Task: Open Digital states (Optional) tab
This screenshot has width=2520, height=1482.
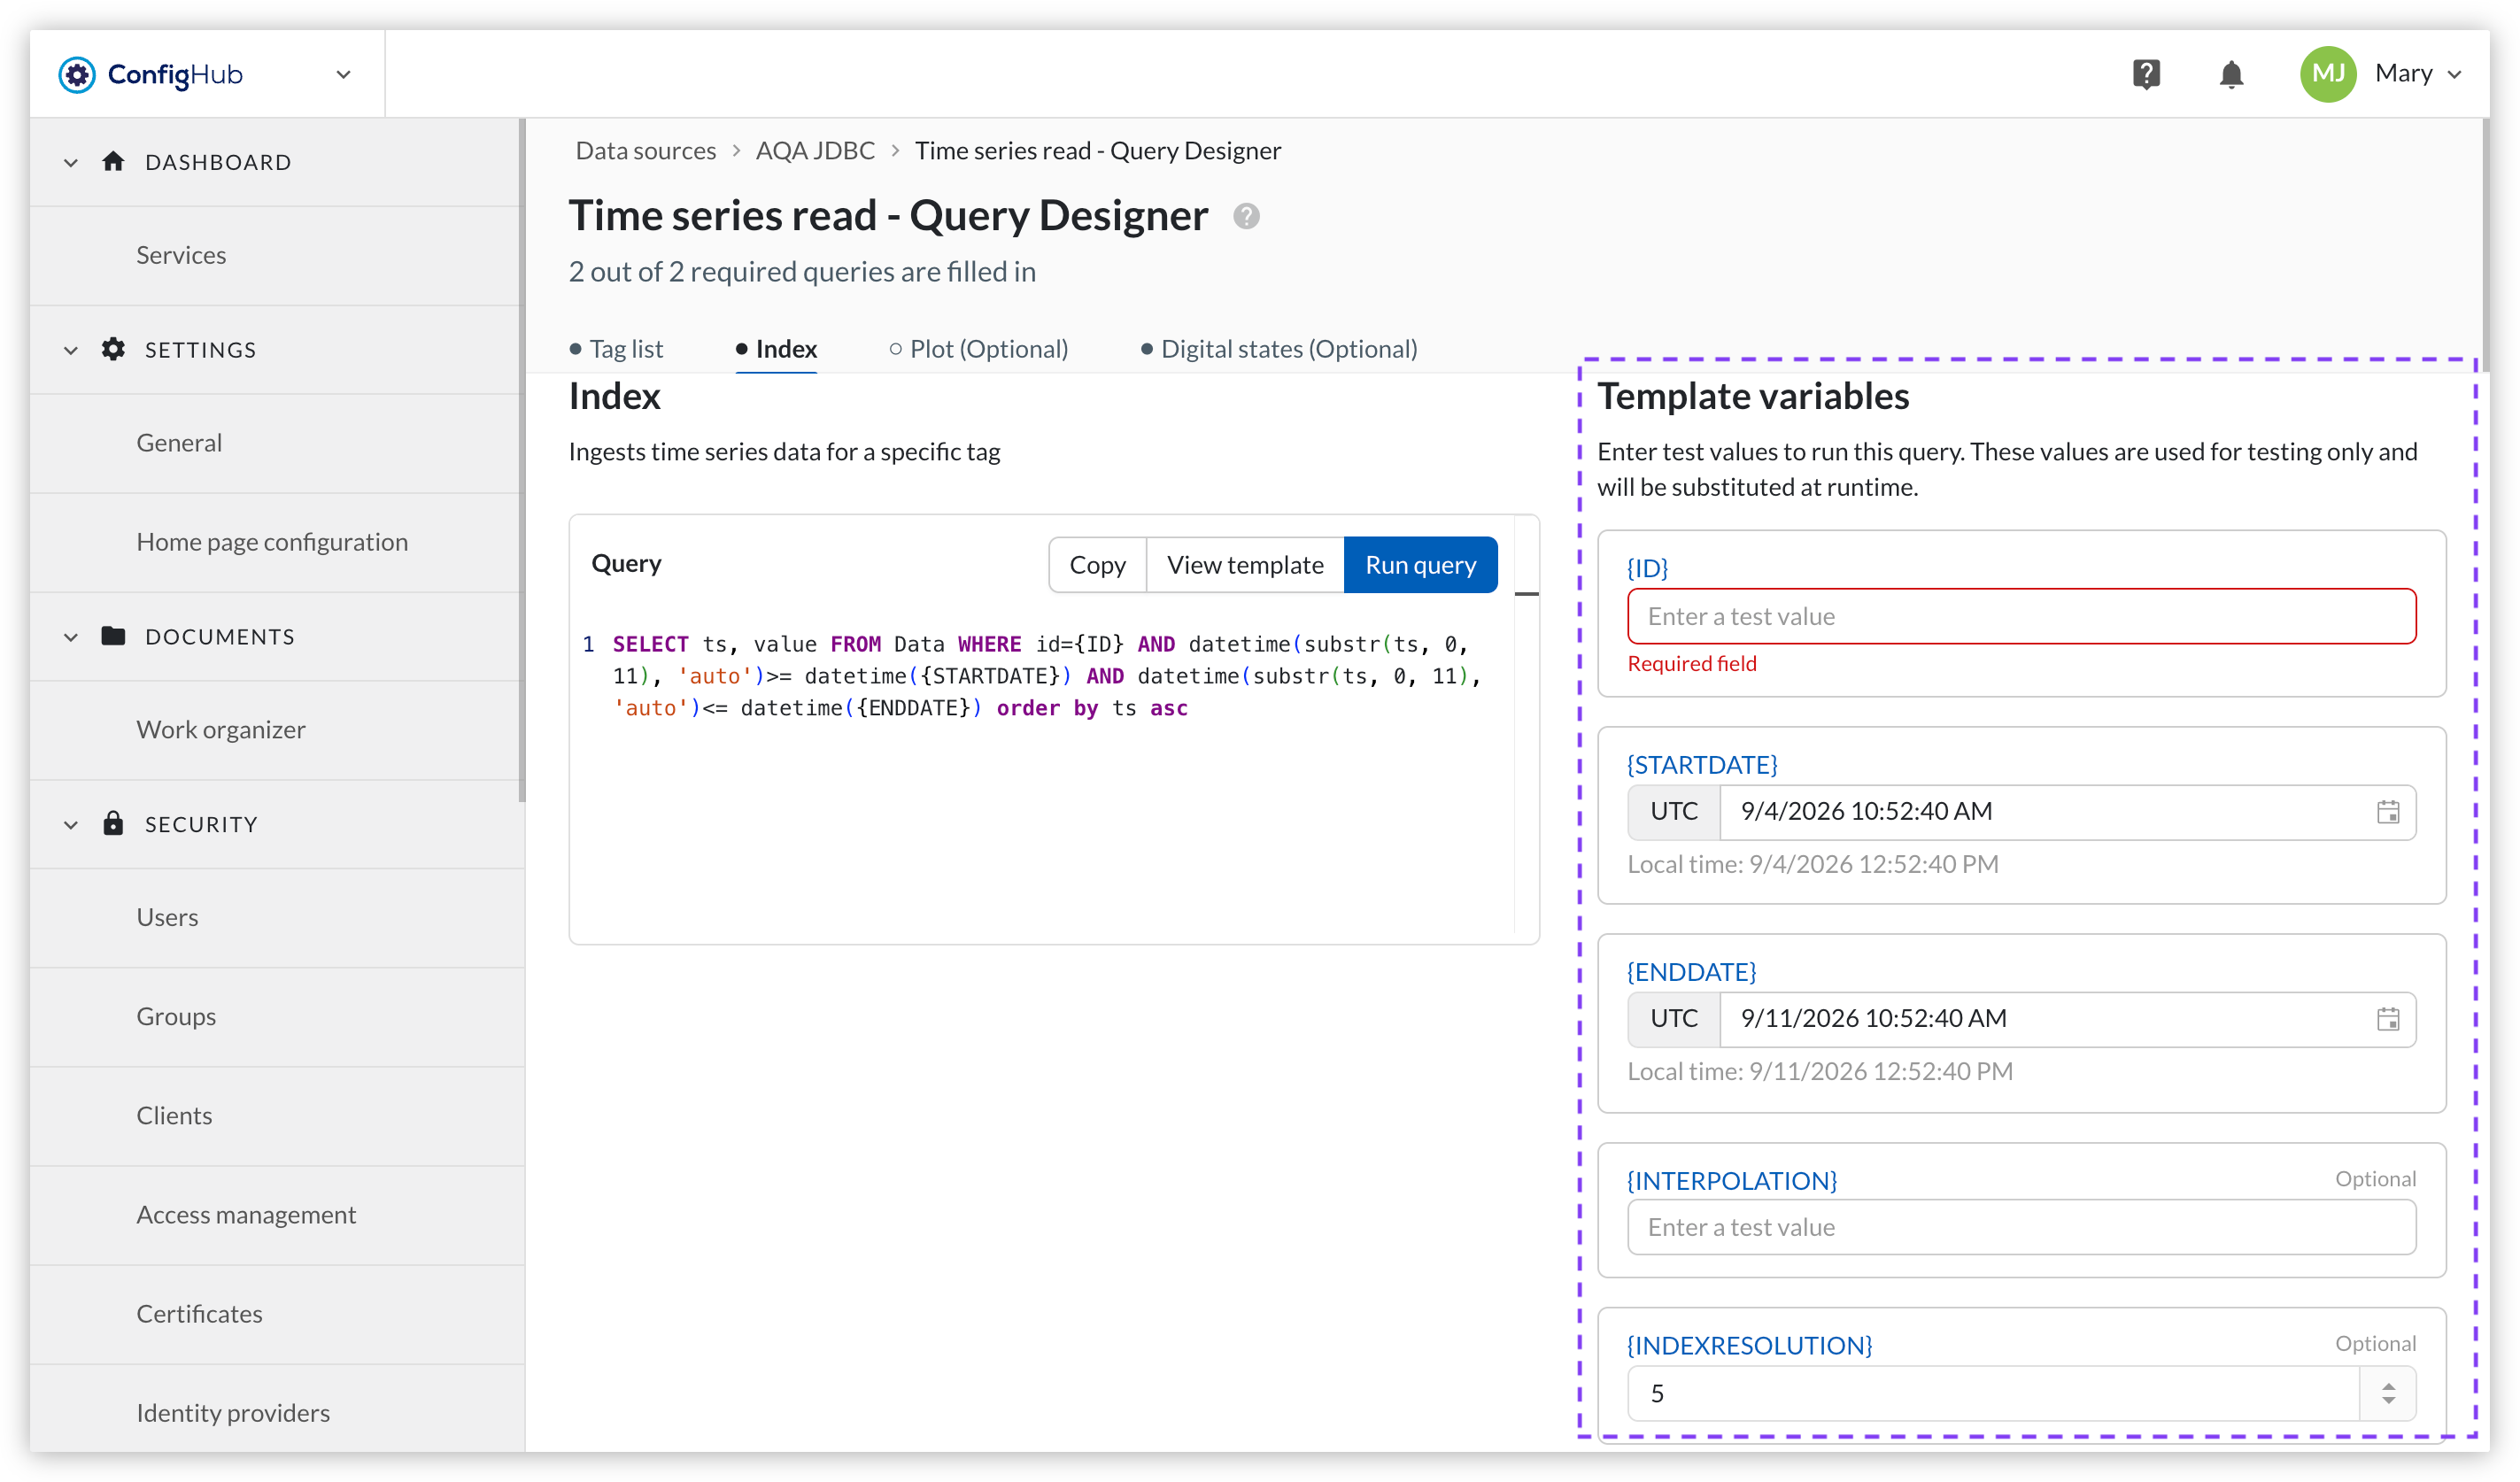Action: coord(1279,349)
